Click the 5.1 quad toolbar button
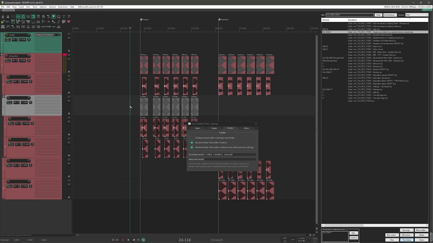Screen dimensions: 433x243 click(x=28, y=27)
